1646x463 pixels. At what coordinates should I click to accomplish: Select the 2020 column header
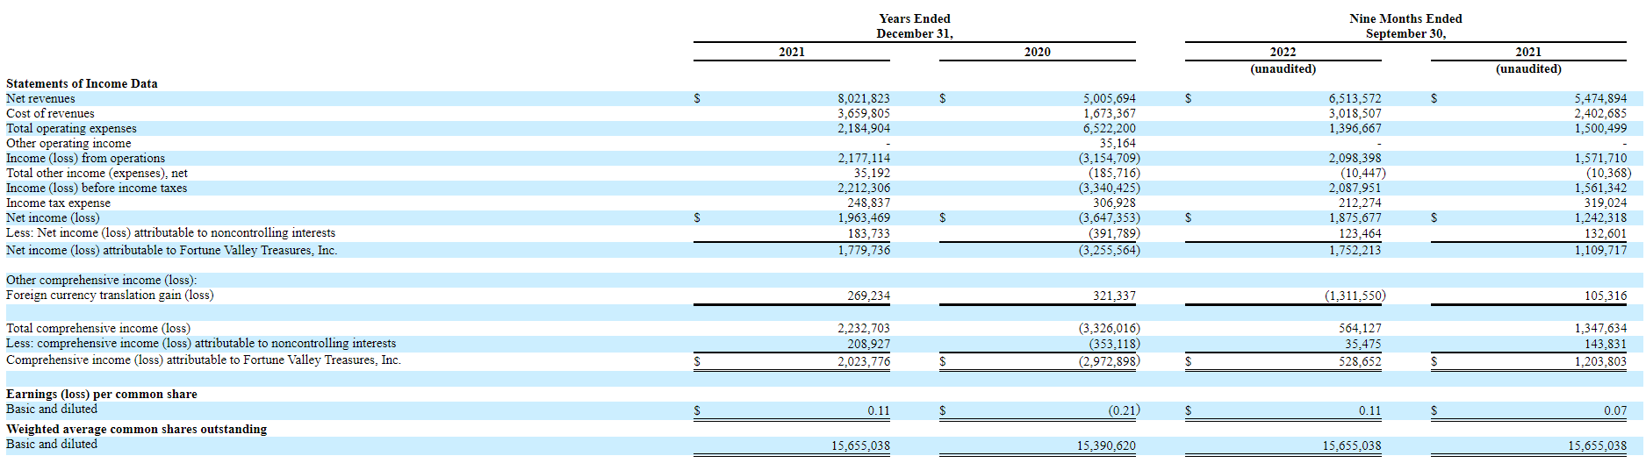pos(1037,53)
